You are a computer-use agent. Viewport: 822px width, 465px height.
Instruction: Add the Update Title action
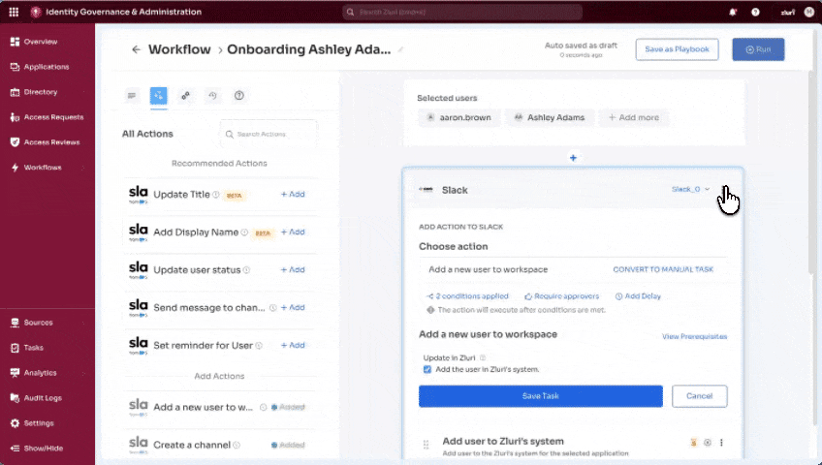click(293, 195)
